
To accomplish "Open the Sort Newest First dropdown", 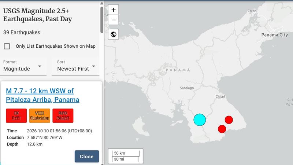I will coord(76,66).
